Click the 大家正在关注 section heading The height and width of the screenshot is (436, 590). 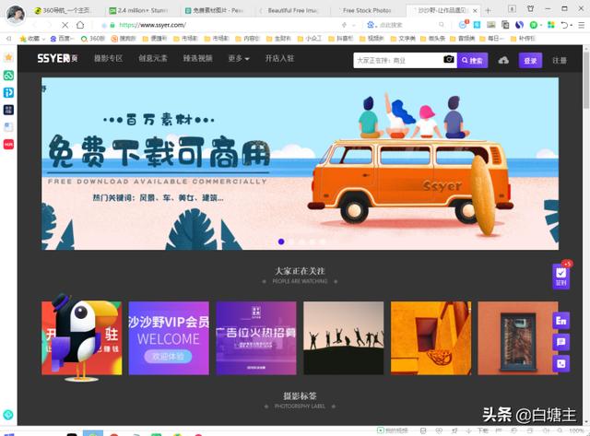click(x=300, y=270)
